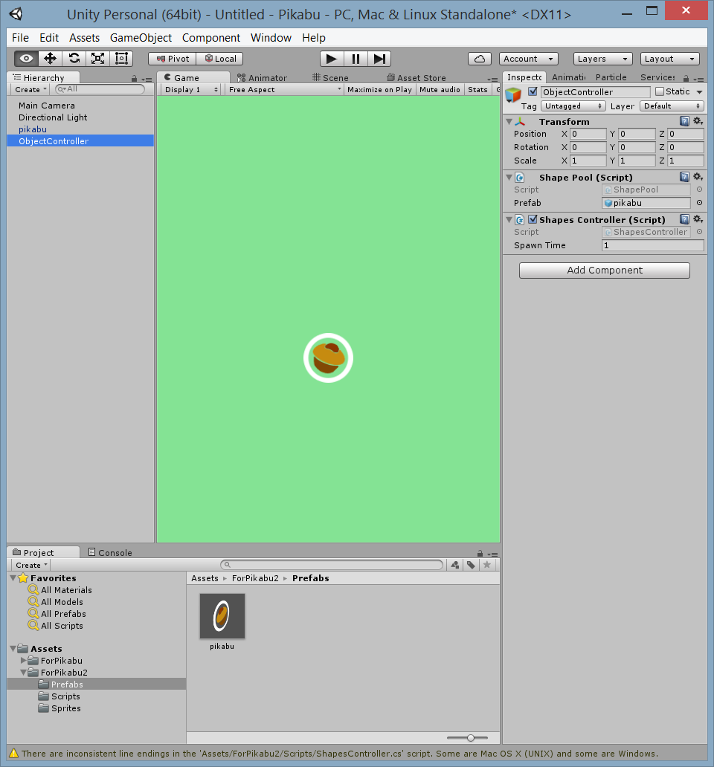The width and height of the screenshot is (714, 767).
Task: Select the pikabu prefab thumbnail
Action: pyautogui.click(x=221, y=615)
